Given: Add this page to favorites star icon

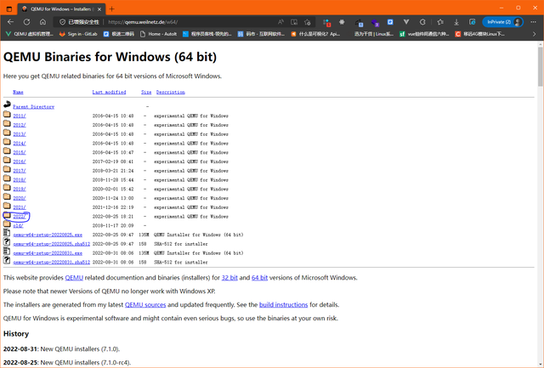Looking at the screenshot, I should point(308,22).
